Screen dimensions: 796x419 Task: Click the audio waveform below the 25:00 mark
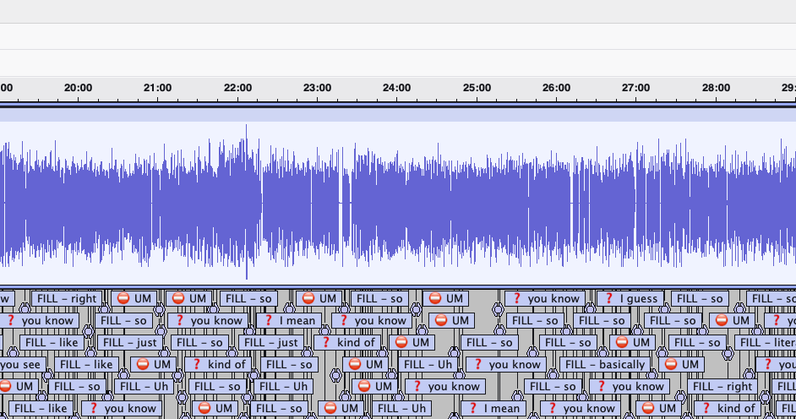click(x=477, y=204)
